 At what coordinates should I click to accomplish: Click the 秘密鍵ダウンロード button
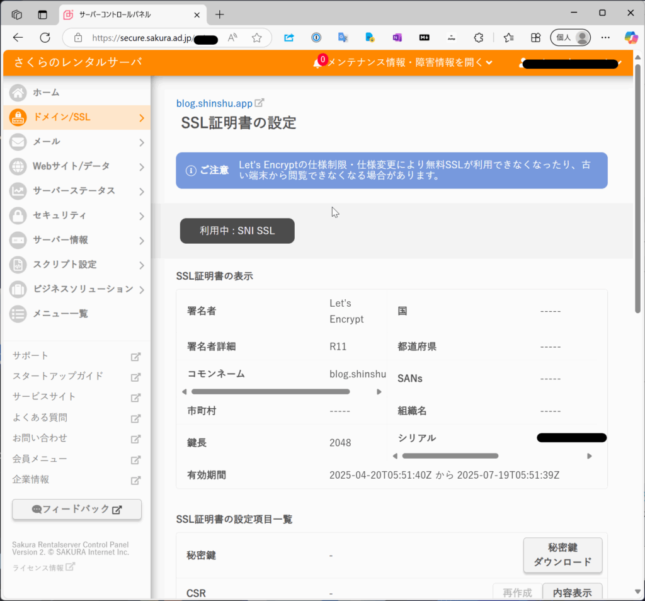(x=562, y=555)
